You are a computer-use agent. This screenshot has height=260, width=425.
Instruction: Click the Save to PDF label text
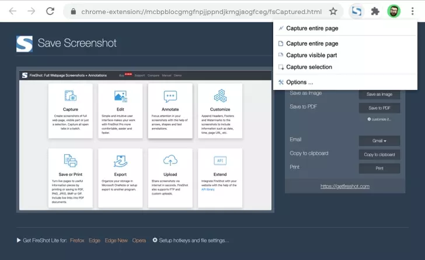click(x=304, y=107)
